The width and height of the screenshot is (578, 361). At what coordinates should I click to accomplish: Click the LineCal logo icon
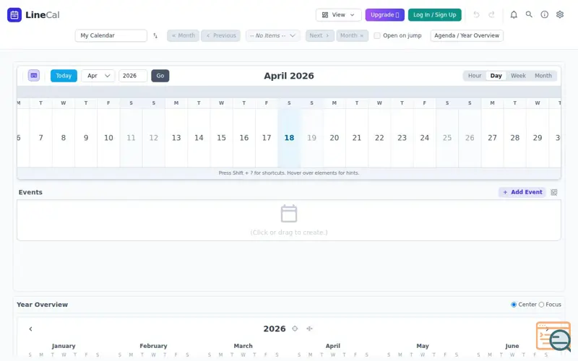click(x=14, y=14)
